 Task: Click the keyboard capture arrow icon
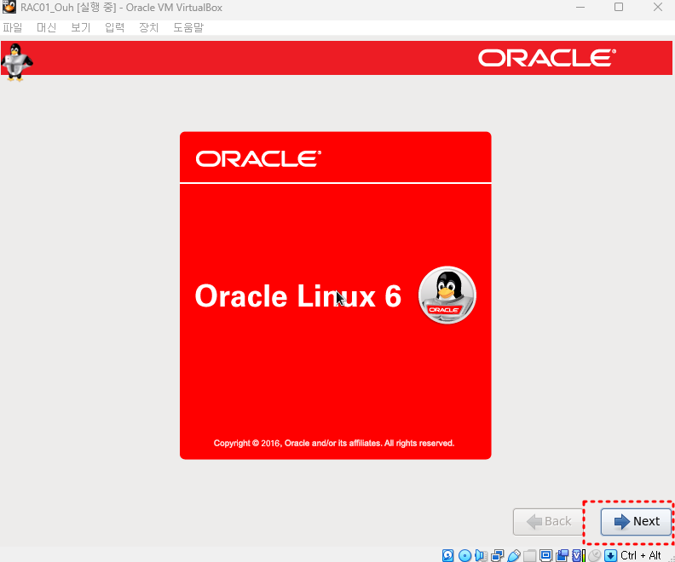pos(610,555)
